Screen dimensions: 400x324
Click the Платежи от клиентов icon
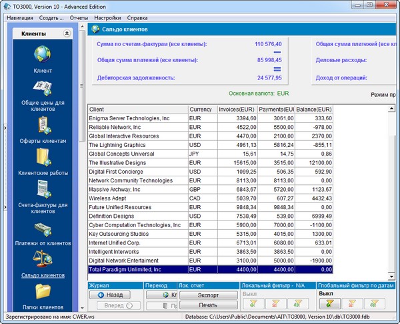43,228
